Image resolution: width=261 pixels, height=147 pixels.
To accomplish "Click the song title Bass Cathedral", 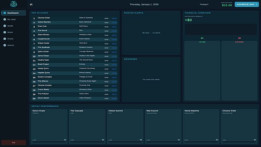I will pyautogui.click(x=85, y=22).
